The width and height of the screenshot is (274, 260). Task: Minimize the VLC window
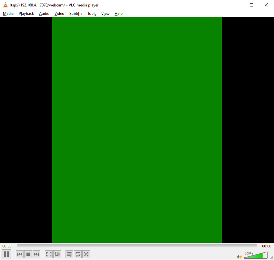[237, 5]
